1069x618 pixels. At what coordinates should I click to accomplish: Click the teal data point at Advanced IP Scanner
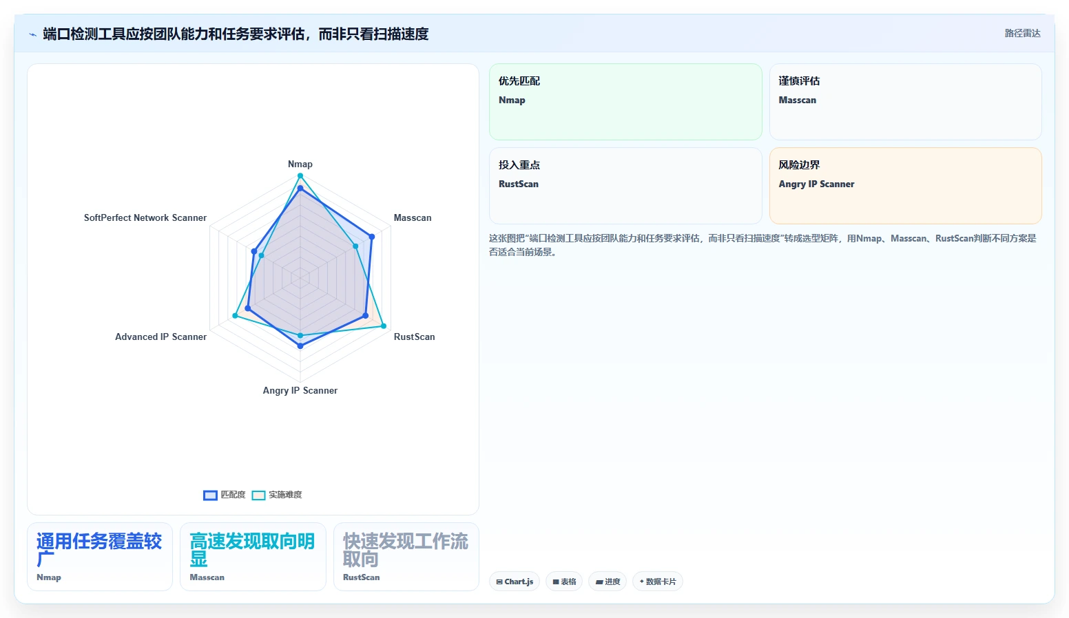[x=235, y=316]
